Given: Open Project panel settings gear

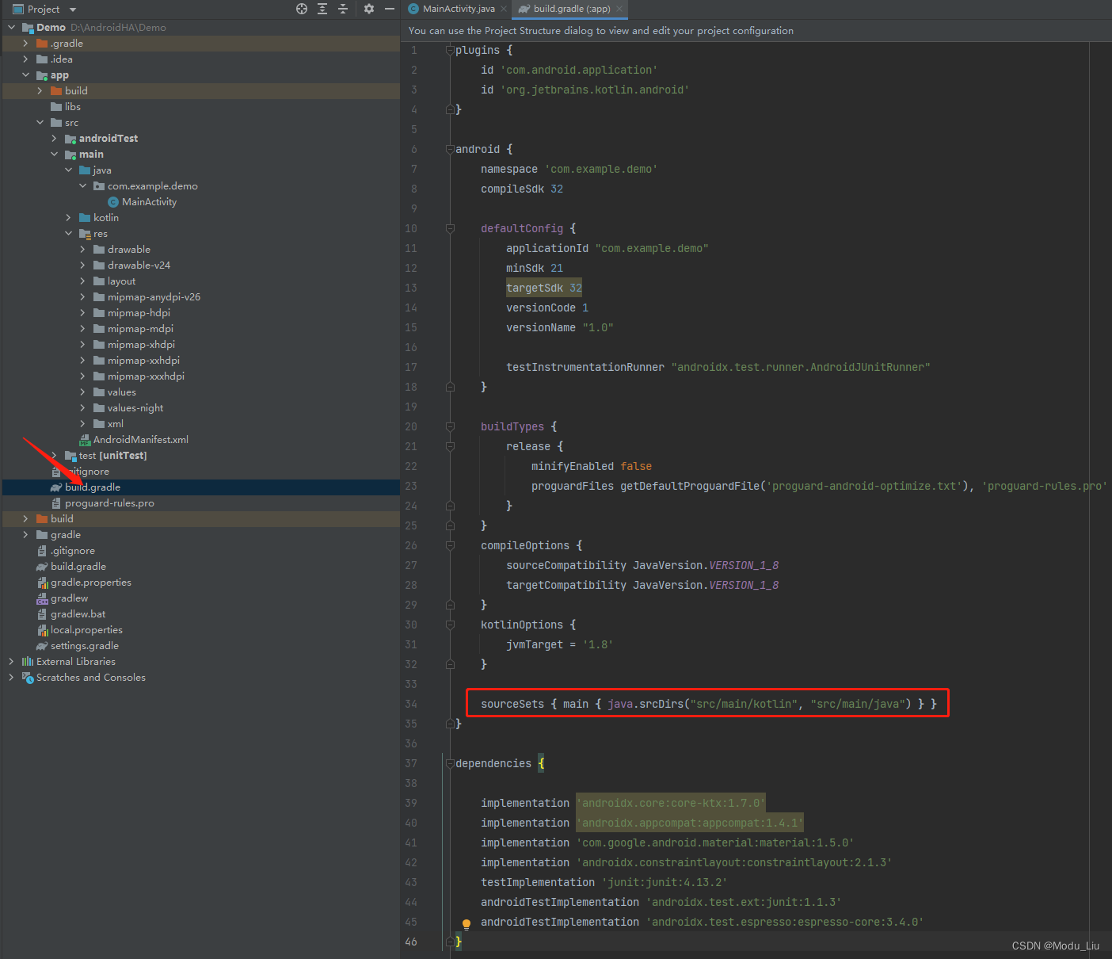Looking at the screenshot, I should 369,9.
